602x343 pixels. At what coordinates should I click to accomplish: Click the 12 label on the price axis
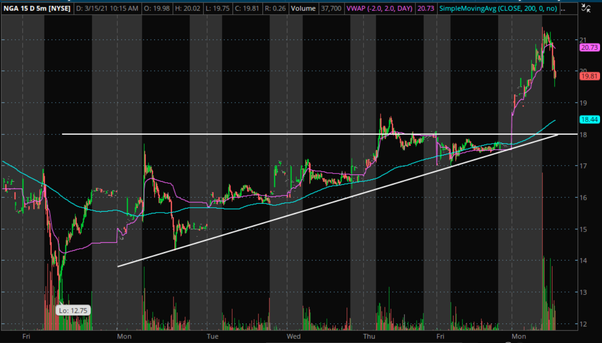pos(582,323)
